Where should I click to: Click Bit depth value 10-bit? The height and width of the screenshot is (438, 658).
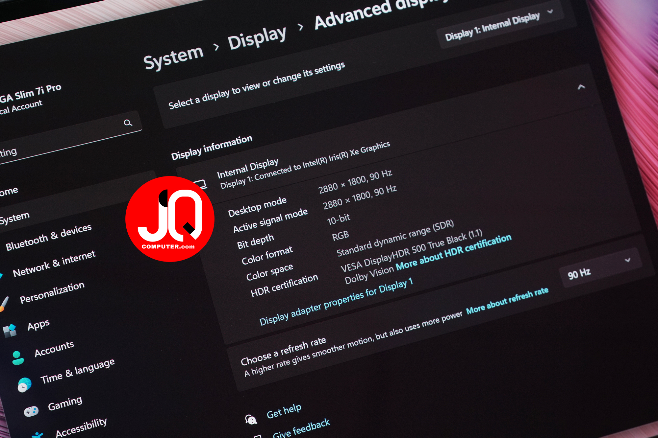click(339, 219)
